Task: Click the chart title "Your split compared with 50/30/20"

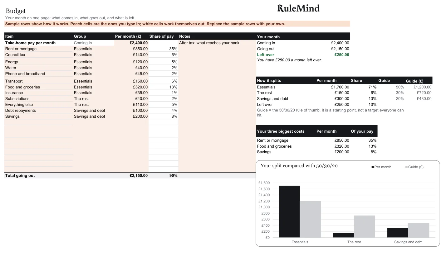Action: [x=299, y=166]
